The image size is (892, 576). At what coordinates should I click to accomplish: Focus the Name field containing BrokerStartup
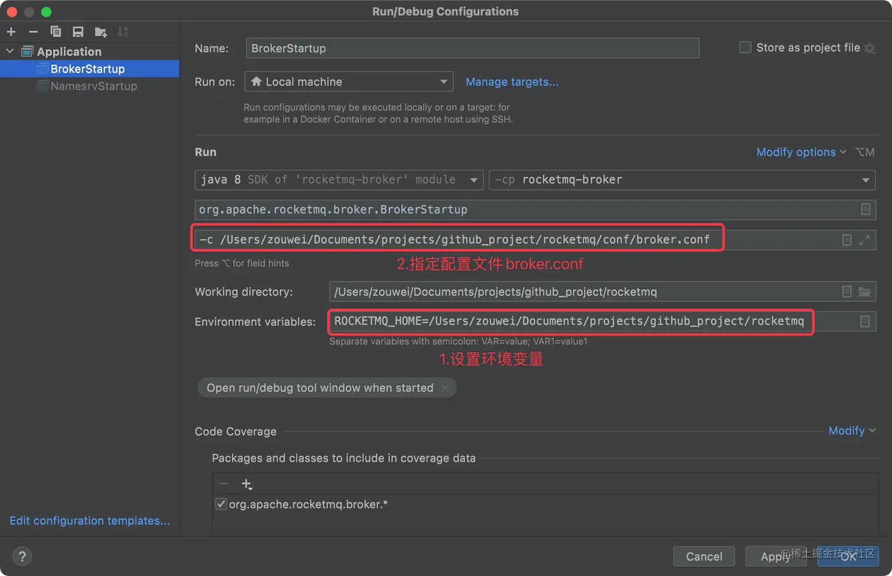pyautogui.click(x=473, y=48)
